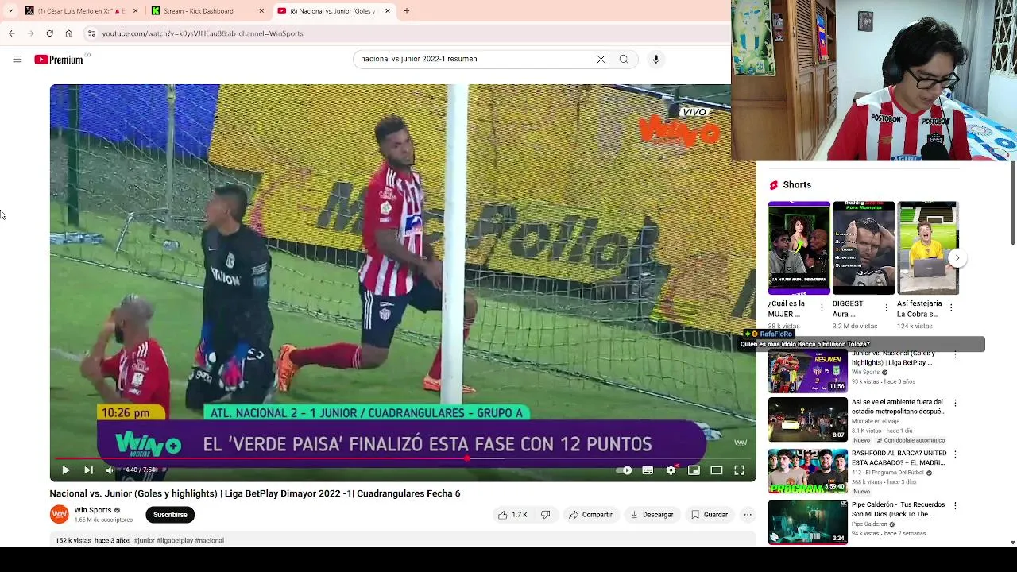Open hashtag #ligabetplay in description
The width and height of the screenshot is (1017, 572).
click(175, 540)
